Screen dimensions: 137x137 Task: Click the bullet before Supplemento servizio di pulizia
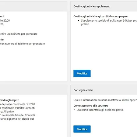79,21
